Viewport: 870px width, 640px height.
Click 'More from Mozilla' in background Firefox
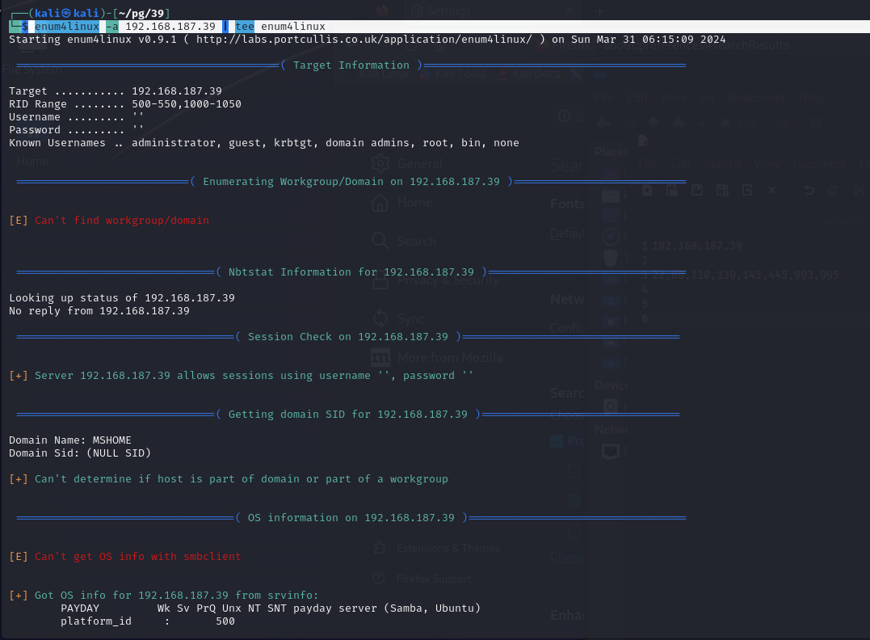(437, 357)
